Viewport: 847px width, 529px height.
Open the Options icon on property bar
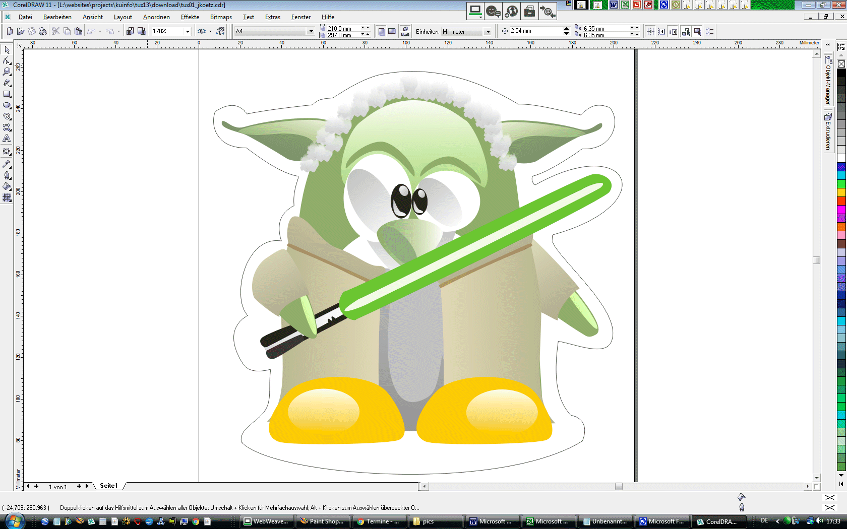point(709,31)
